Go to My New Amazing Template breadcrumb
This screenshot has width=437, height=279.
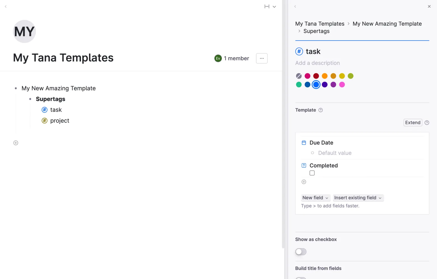pos(387,24)
